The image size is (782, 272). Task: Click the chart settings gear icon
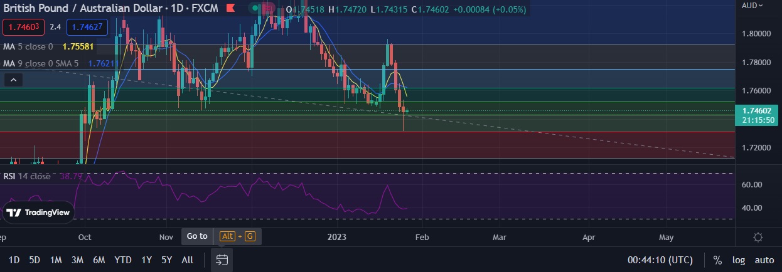coord(758,237)
